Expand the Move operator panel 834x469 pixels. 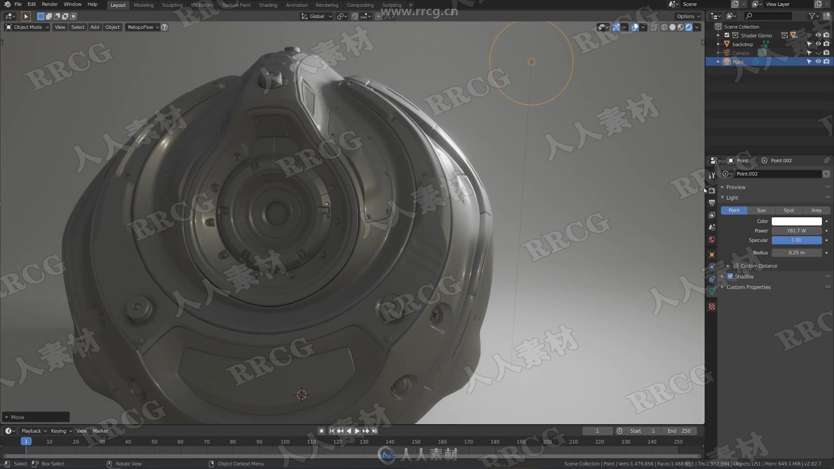(36, 417)
